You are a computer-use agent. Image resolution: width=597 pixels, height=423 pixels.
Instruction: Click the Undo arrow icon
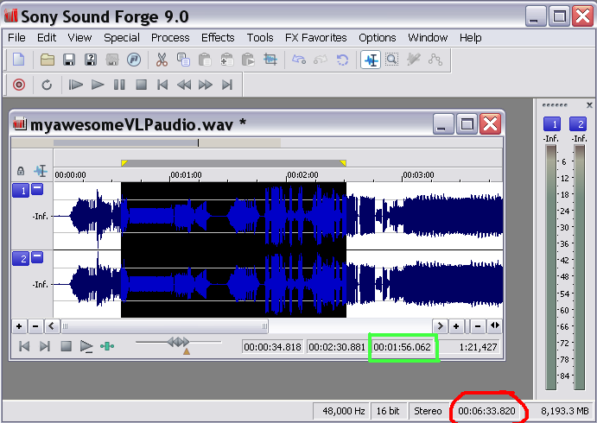coord(299,60)
